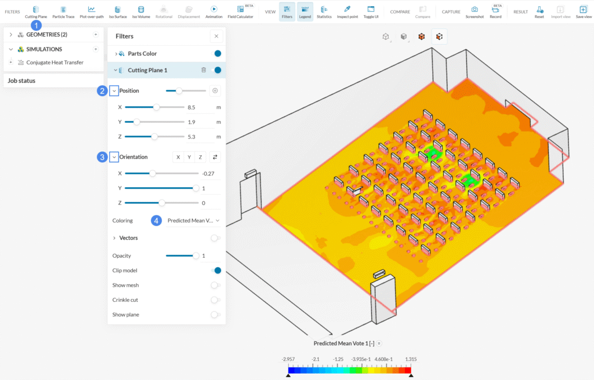Click the Opacity slider
The width and height of the screenshot is (594, 380).
tap(181, 255)
